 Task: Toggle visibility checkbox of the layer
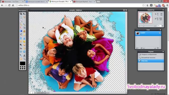point(159,33)
